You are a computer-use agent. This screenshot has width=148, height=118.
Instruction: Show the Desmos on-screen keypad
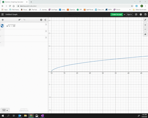pos(5,110)
